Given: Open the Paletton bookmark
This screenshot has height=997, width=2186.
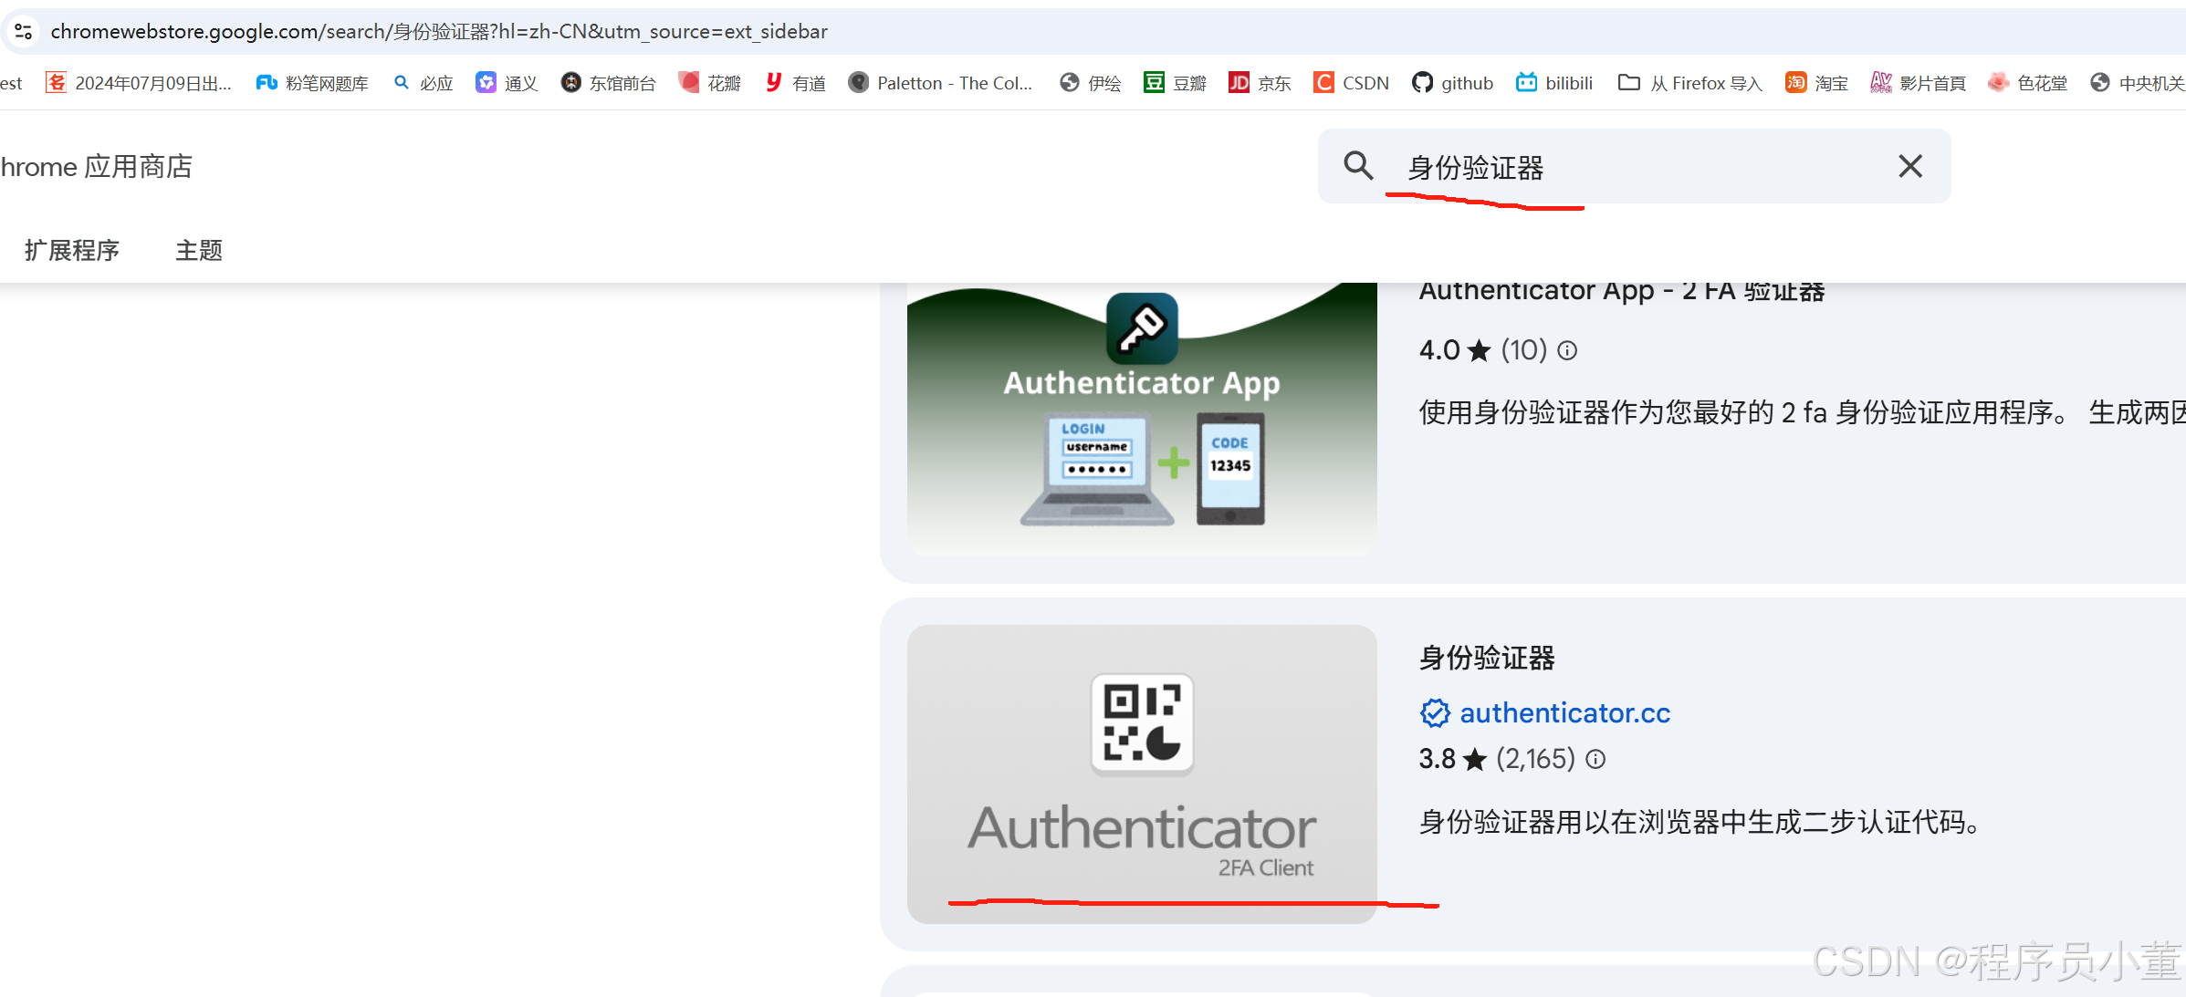Looking at the screenshot, I should [x=941, y=83].
